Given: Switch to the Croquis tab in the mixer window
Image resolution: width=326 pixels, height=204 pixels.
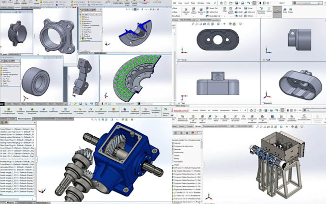Looking at the screenshot, I should (190, 126).
